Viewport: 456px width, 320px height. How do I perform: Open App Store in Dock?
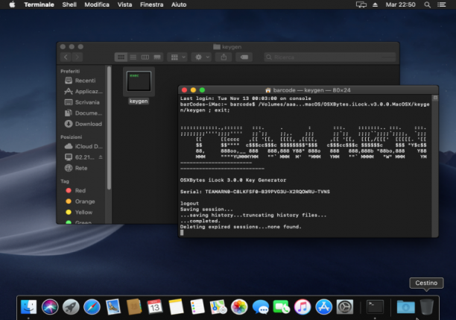(323, 307)
